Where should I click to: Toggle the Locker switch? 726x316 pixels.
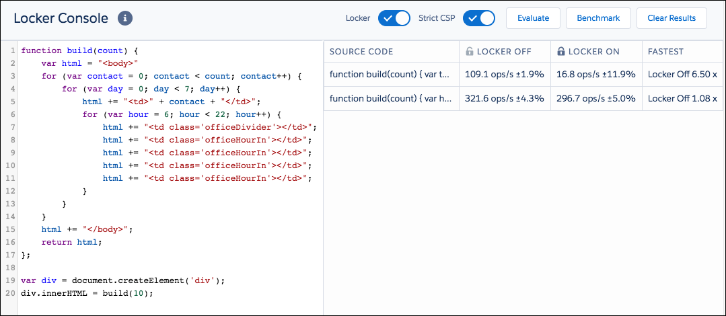pos(394,18)
